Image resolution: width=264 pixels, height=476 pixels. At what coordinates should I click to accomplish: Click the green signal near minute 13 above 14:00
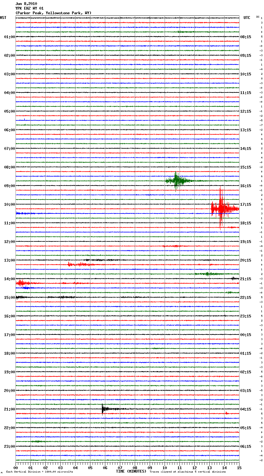(209, 274)
